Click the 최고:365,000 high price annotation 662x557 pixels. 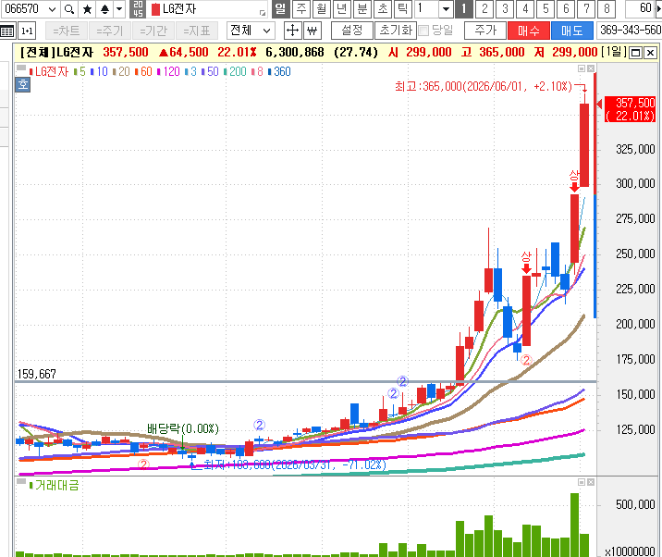484,87
